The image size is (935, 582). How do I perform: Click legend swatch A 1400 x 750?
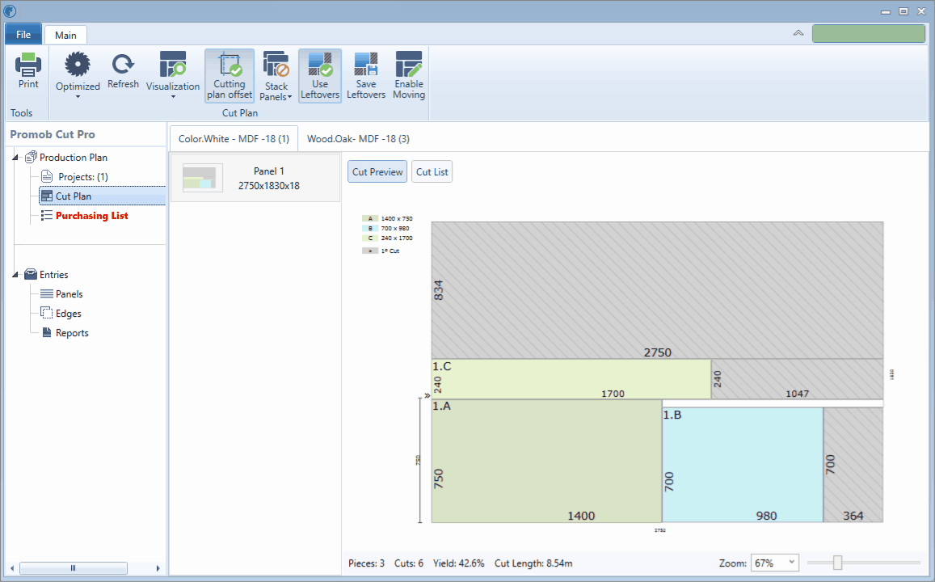tap(369, 219)
